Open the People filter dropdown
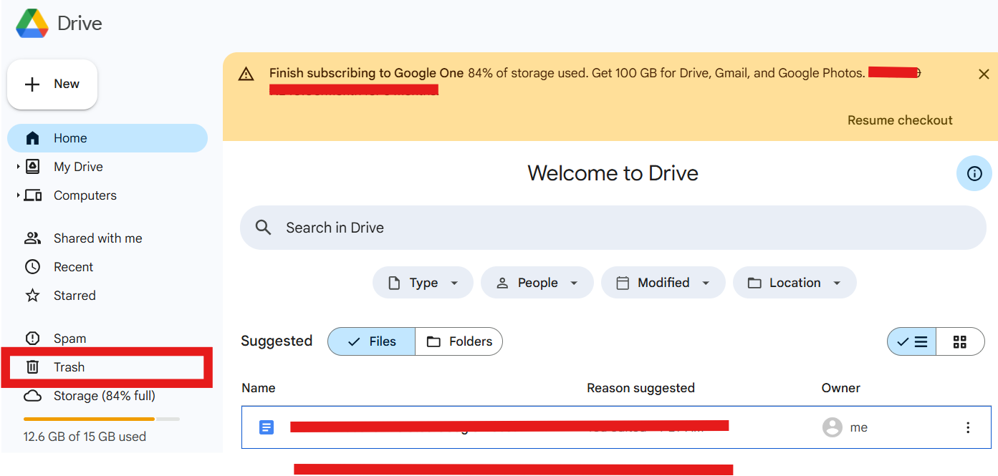 coord(537,283)
